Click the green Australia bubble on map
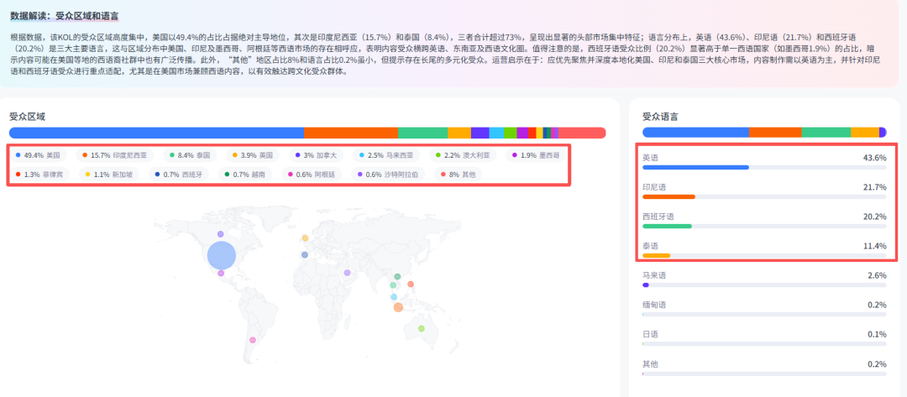Screen dimensions: 907x397 (x=421, y=328)
